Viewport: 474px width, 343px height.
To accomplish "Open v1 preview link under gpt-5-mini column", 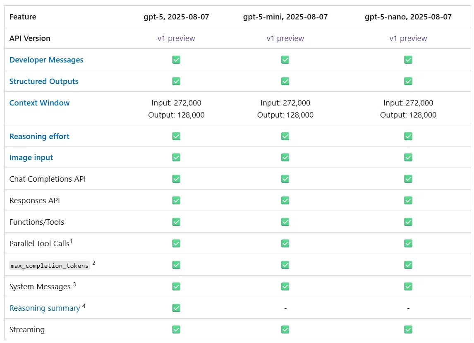I will pyautogui.click(x=285, y=38).
